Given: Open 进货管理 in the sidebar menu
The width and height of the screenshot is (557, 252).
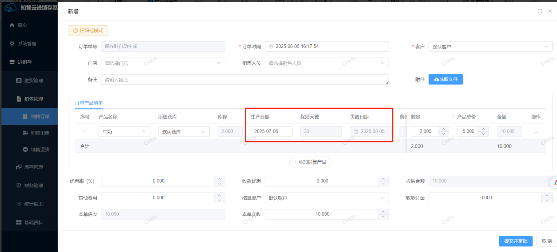Looking at the screenshot, I should 33,81.
